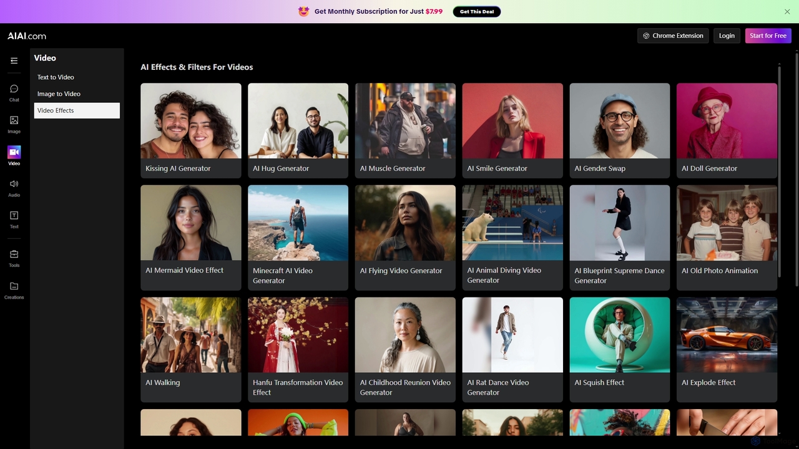Click the AI Muscle Generator label
The width and height of the screenshot is (799, 449).
(x=393, y=168)
